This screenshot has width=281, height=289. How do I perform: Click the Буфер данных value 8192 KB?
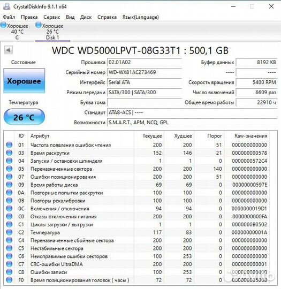click(257, 62)
